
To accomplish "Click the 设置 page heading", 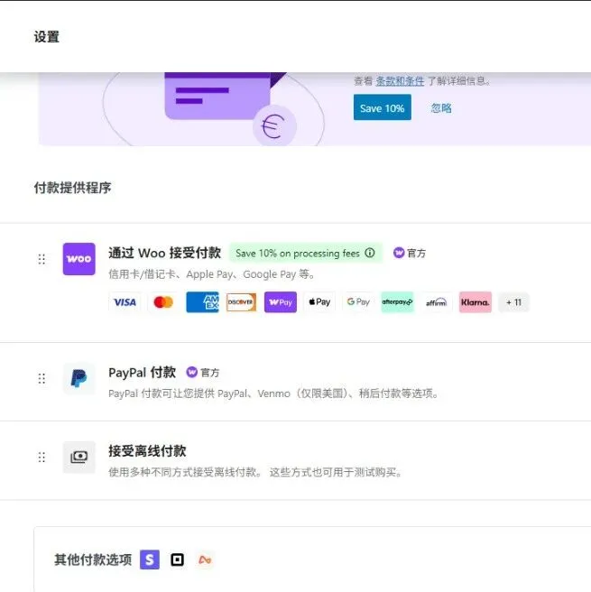I will (x=46, y=37).
